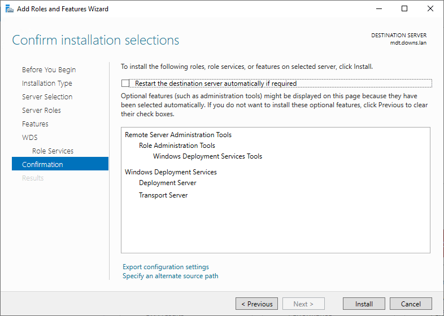Viewport: 444px width, 316px height.
Task: Open the WDS step in sidebar
Action: point(30,138)
